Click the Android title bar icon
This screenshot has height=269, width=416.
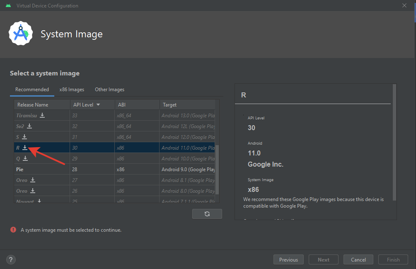coord(8,5)
